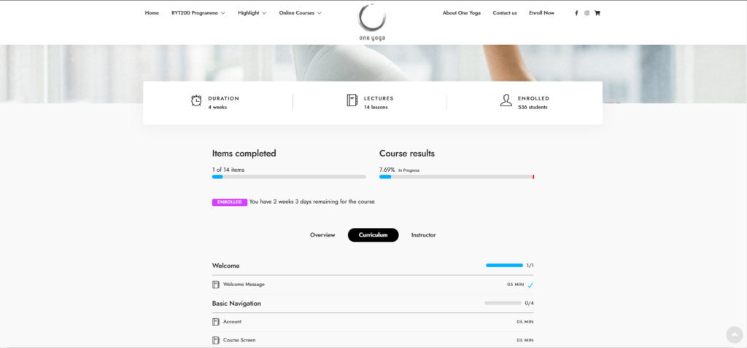Click the Enrolled person icon

pos(506,100)
